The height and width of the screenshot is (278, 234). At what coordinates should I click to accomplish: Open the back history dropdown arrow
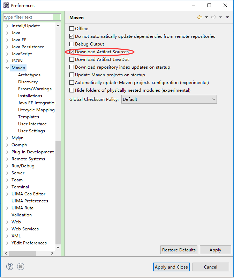tap(206, 17)
